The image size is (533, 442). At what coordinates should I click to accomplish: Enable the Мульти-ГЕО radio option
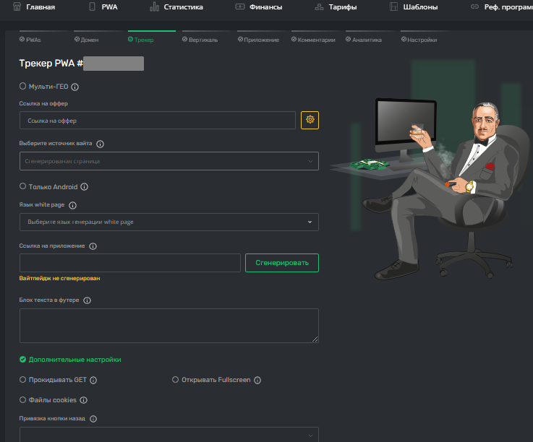(x=22, y=86)
